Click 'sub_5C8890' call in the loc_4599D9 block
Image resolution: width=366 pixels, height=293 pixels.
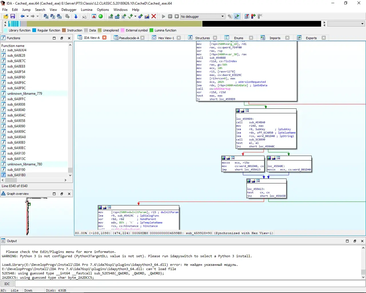[x=257, y=139]
